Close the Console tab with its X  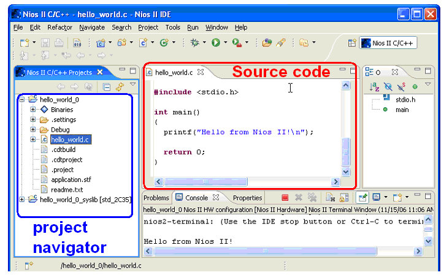[x=216, y=197]
